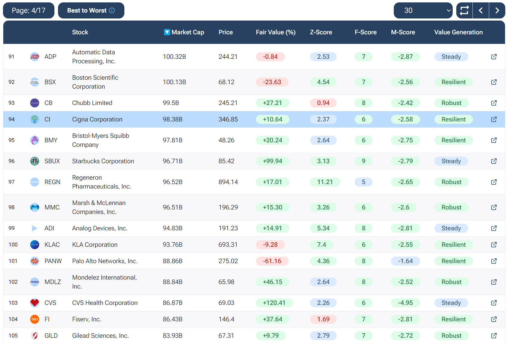Click the Palo Alto Networks logo icon
This screenshot has width=508, height=344.
[x=35, y=261]
